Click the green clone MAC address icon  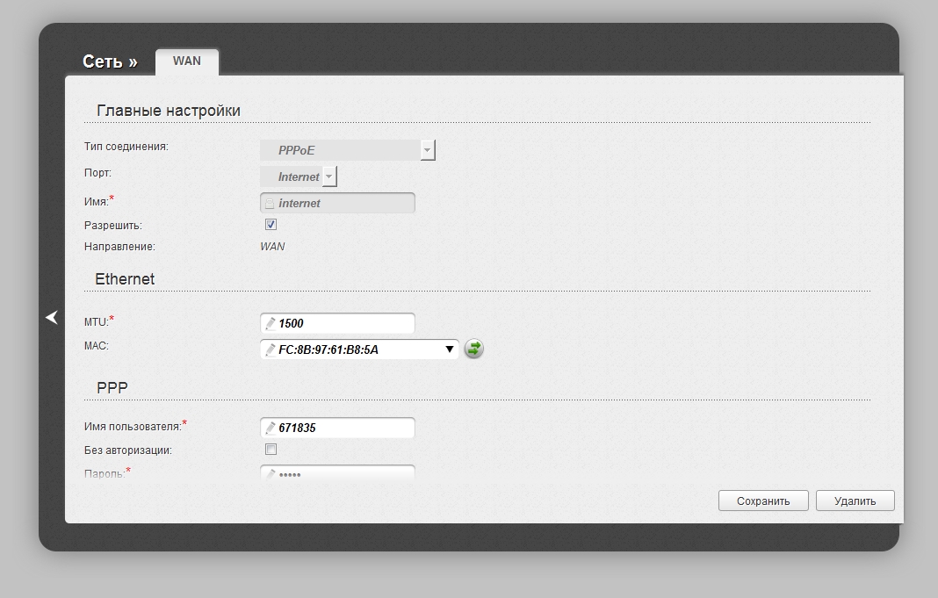click(x=473, y=349)
